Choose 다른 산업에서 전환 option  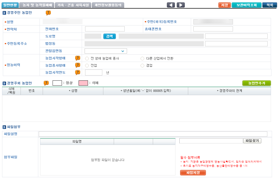click(142, 58)
